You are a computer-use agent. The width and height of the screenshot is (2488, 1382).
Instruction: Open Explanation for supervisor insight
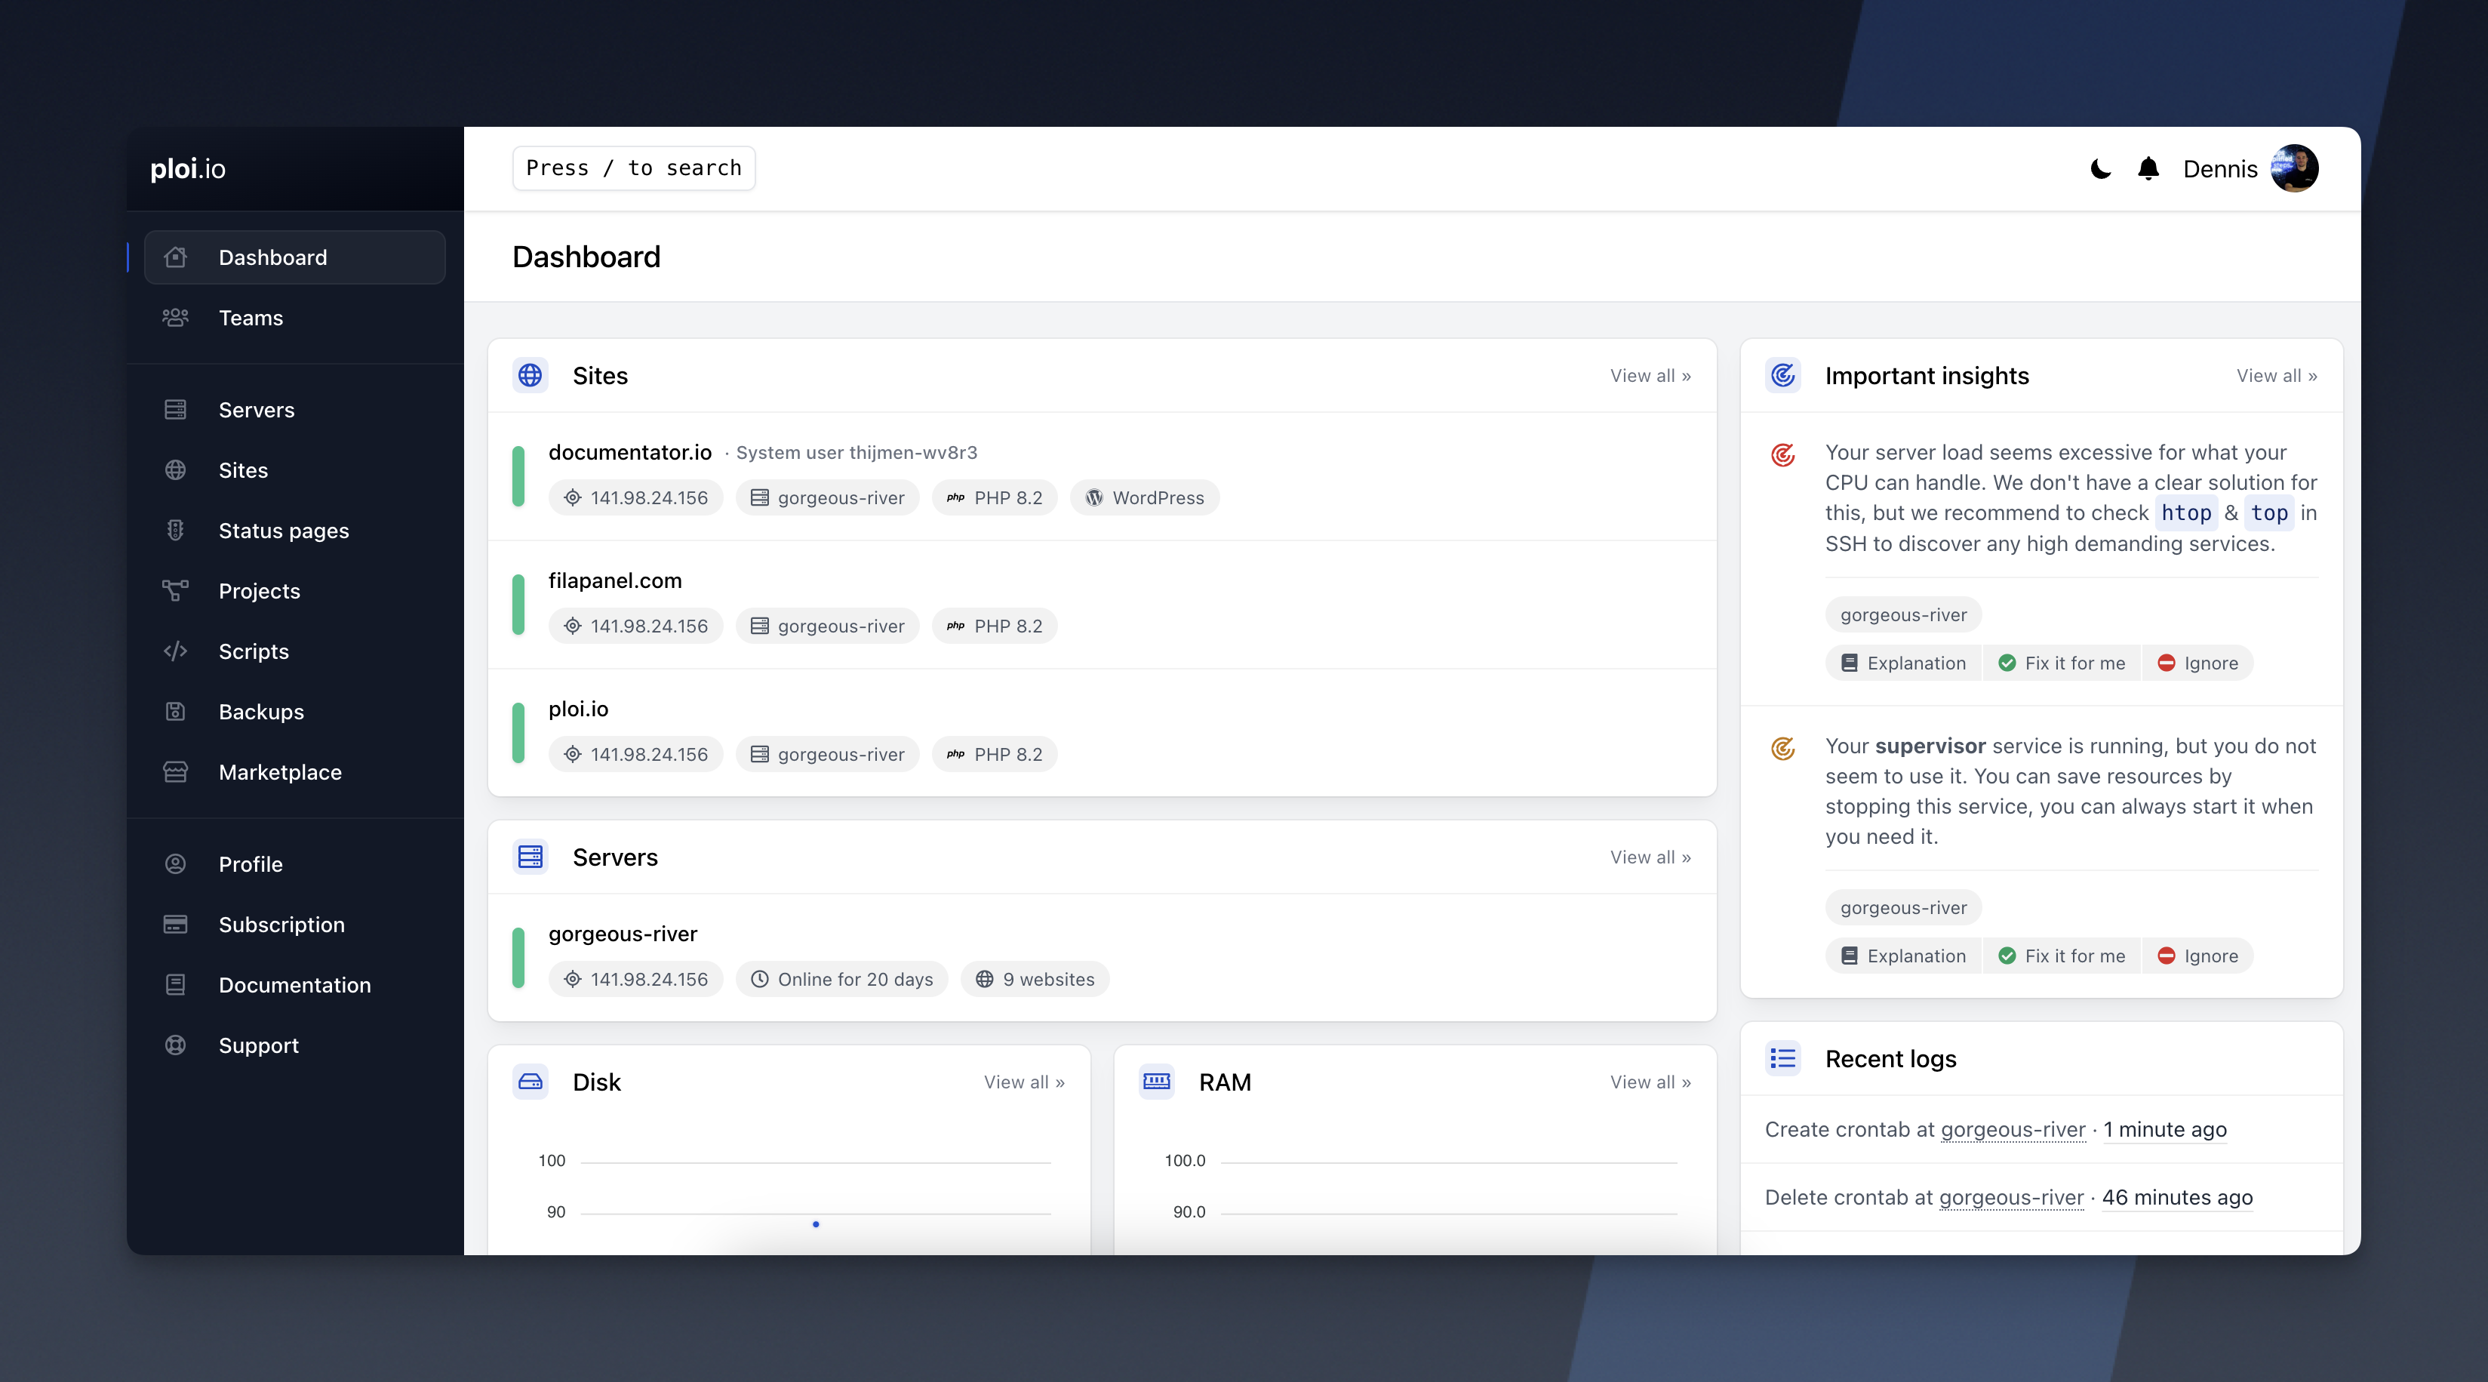(1902, 956)
